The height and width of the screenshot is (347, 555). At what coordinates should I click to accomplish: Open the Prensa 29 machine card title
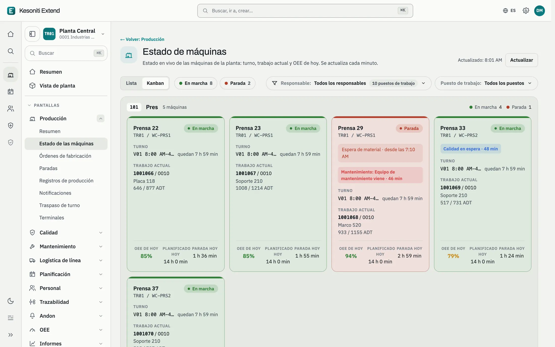pyautogui.click(x=350, y=128)
